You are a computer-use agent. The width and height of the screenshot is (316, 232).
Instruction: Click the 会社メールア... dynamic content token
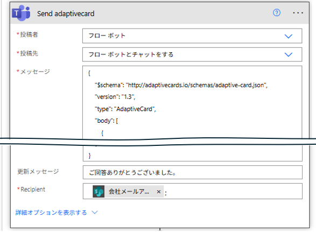[x=128, y=191]
